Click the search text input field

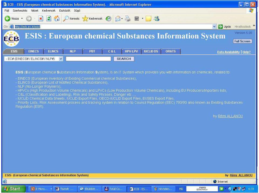click(88, 59)
